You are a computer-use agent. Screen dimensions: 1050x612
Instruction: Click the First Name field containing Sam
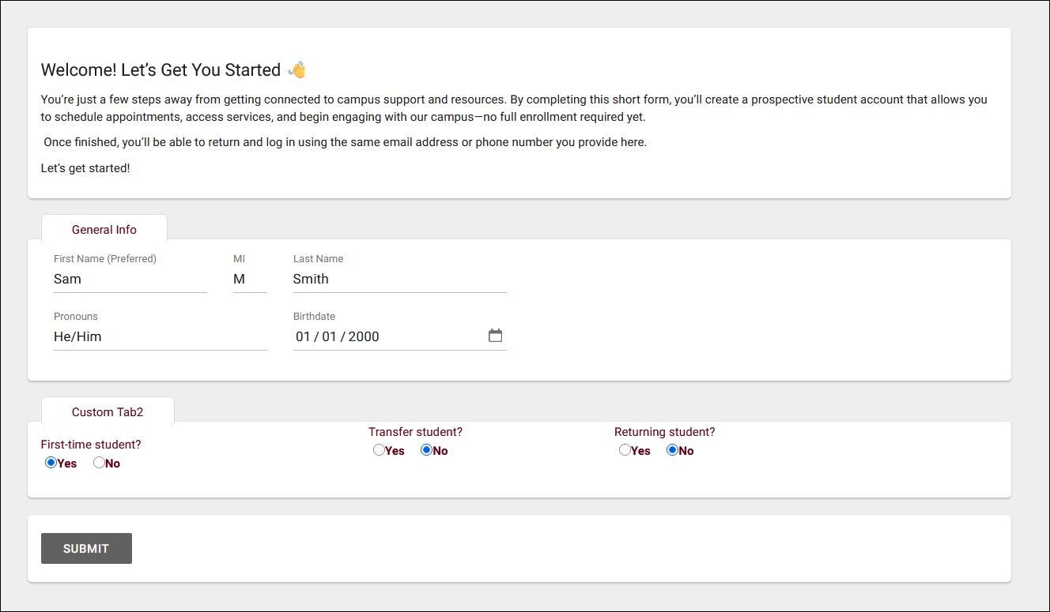pyautogui.click(x=130, y=279)
